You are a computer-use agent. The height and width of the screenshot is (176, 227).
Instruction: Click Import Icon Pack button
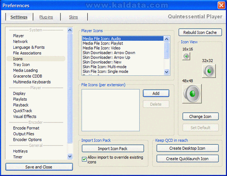(x=113, y=149)
